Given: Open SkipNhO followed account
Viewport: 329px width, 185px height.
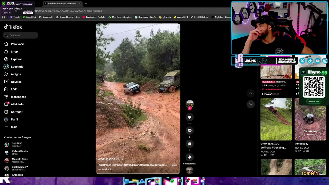Looking at the screenshot, I should coord(17,145).
